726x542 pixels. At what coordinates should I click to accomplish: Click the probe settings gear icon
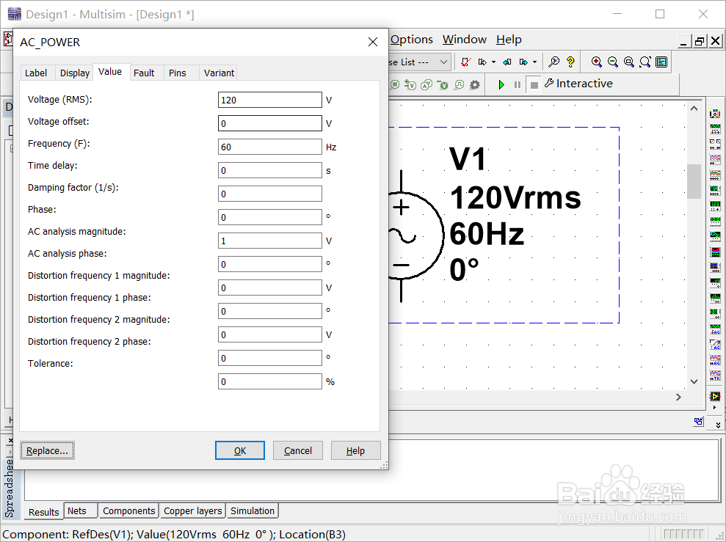coord(475,84)
